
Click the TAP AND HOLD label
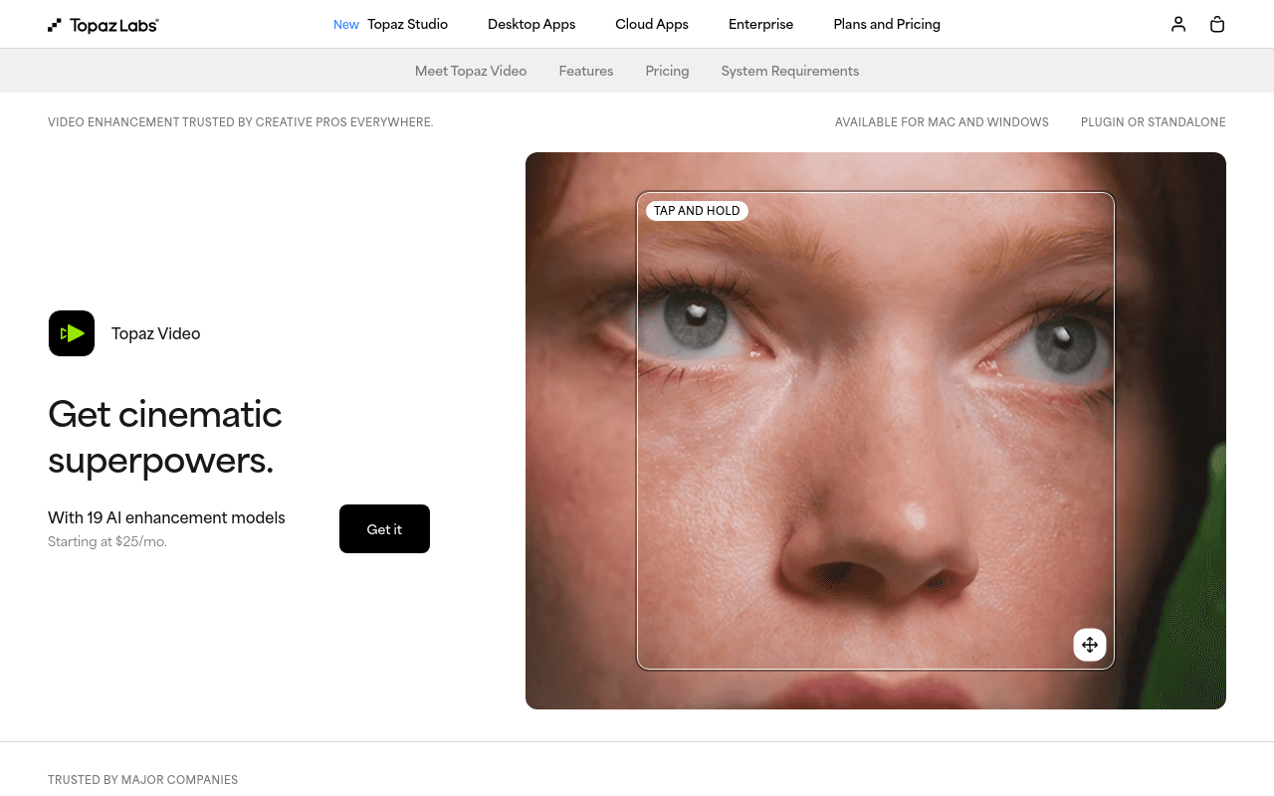[697, 211]
